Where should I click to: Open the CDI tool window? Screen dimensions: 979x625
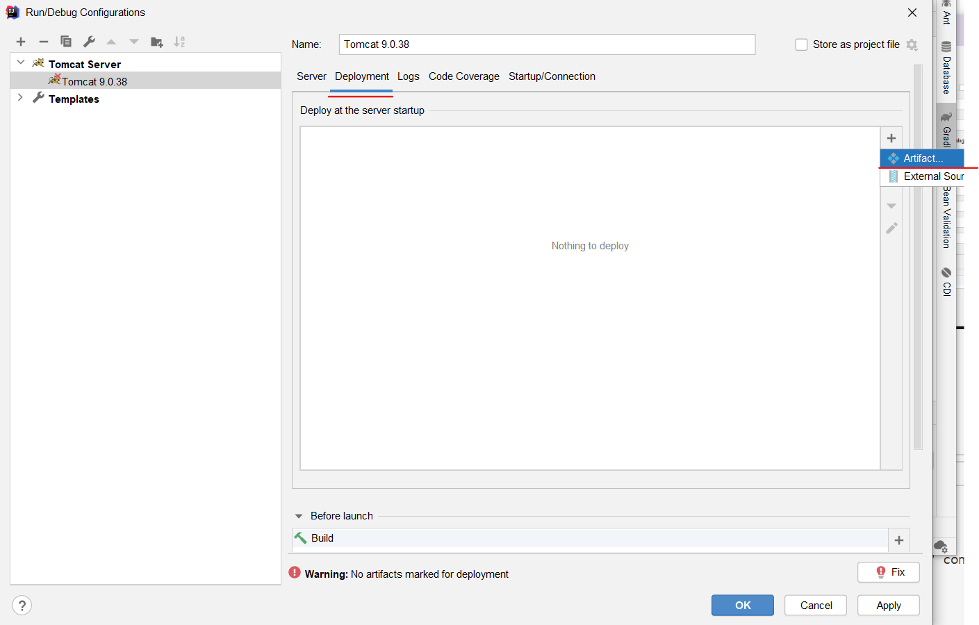[946, 281]
